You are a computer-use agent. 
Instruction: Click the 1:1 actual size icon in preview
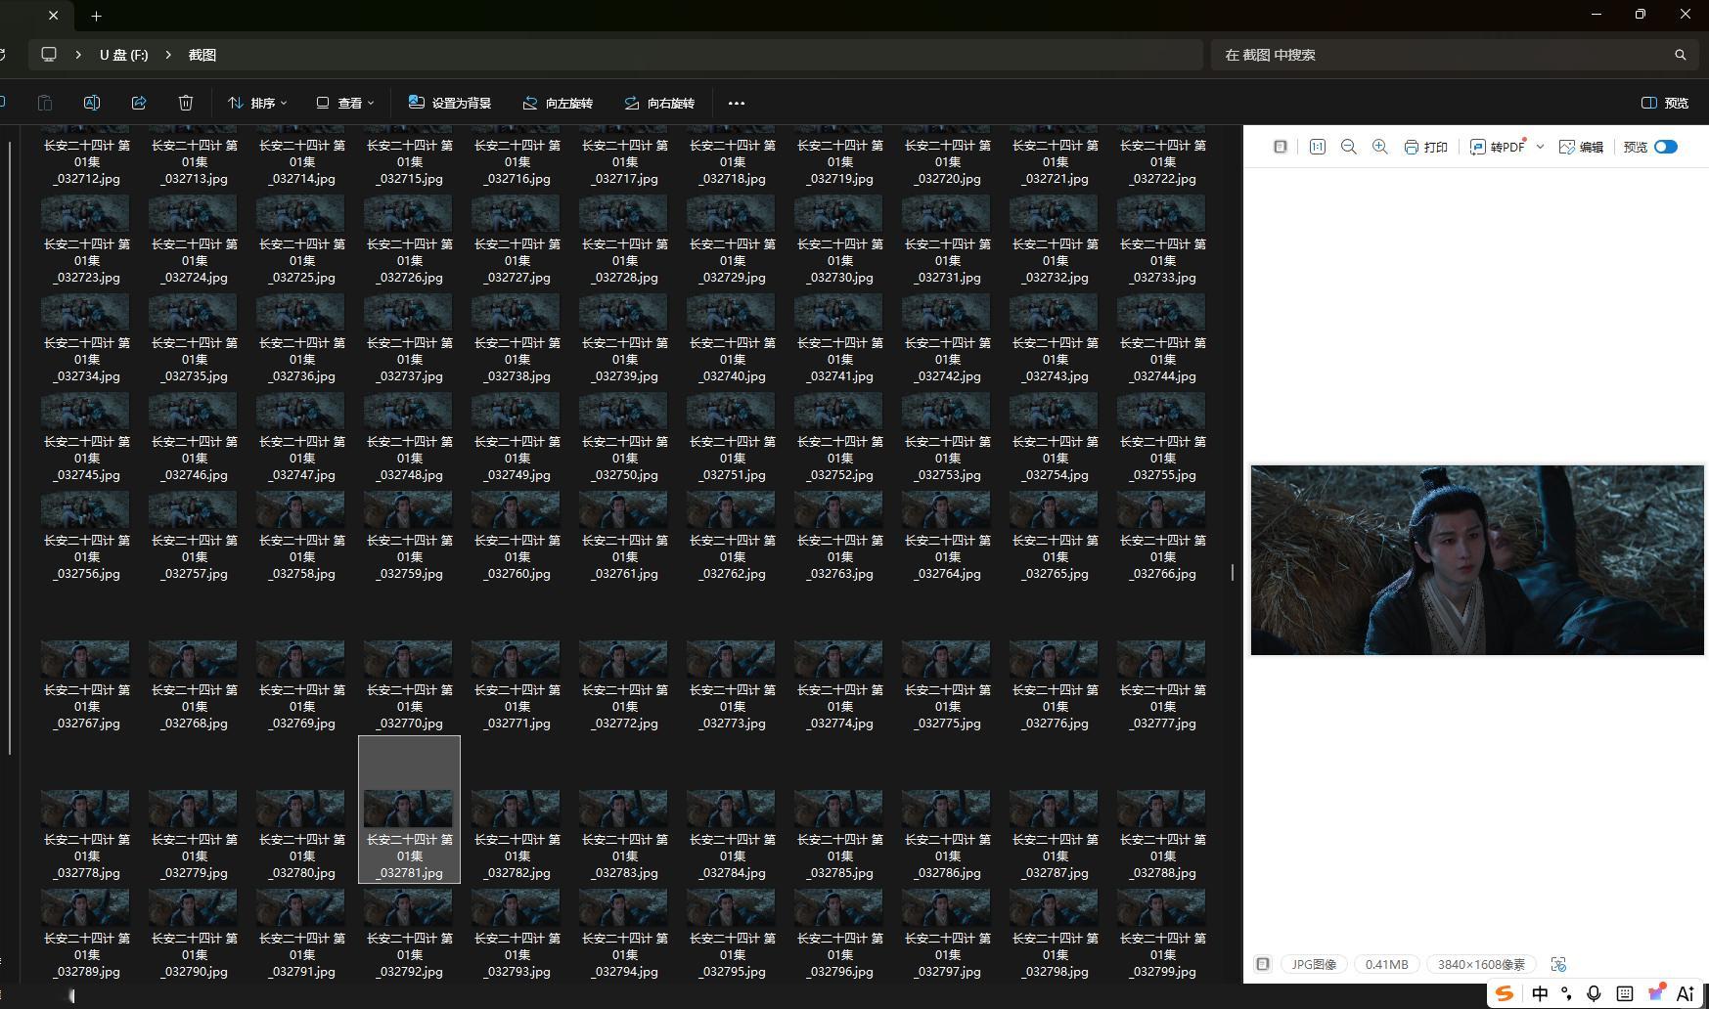click(x=1318, y=147)
